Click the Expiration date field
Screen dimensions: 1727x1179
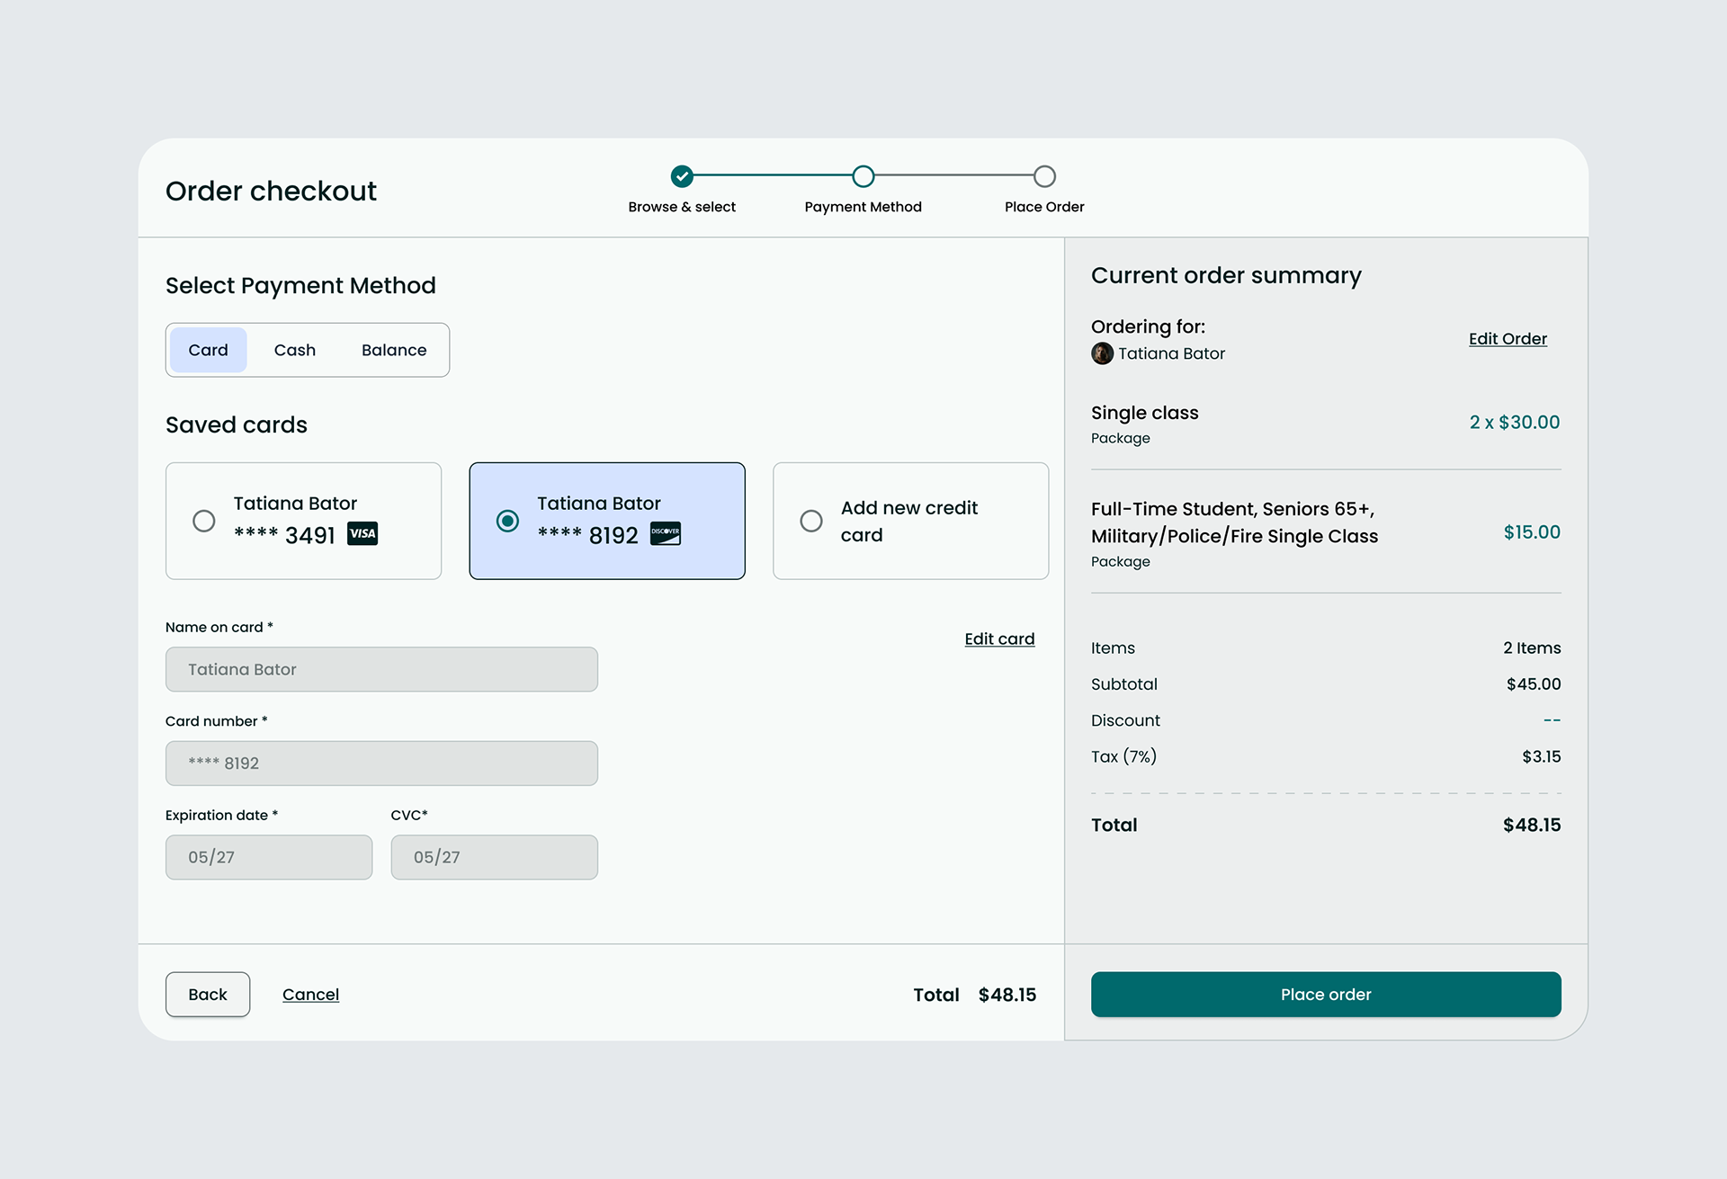point(268,857)
